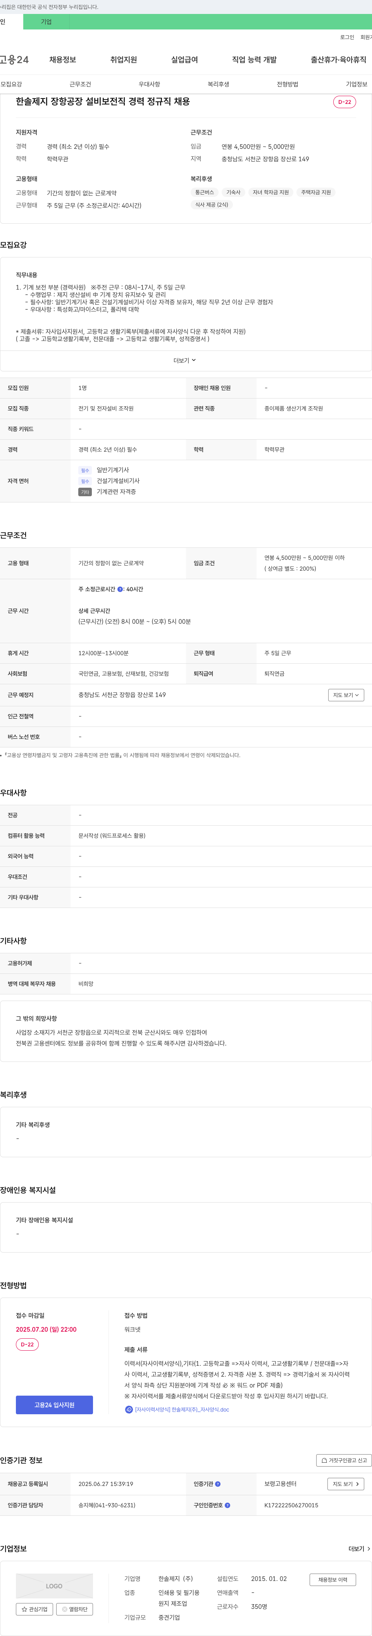The image size is (372, 1636).
Task: Jump to 전형방법 section tab
Action: 288,84
